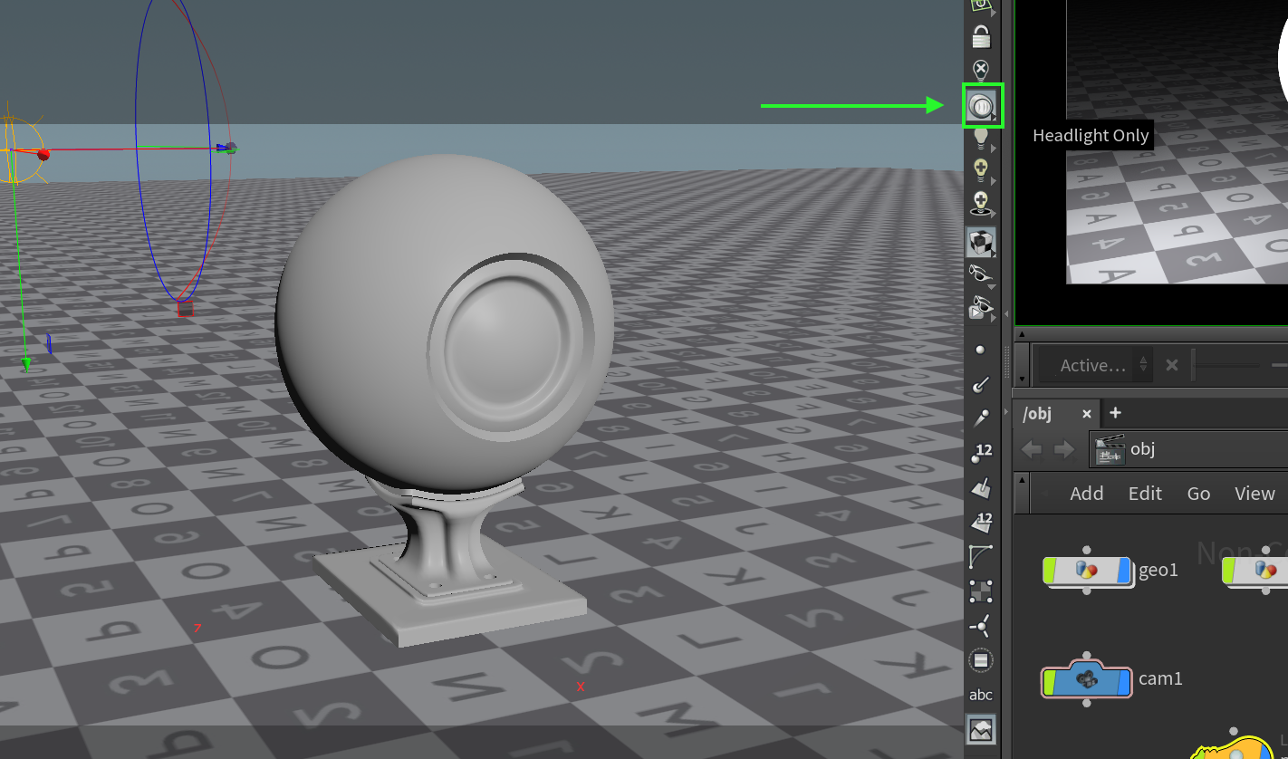Toggle the abc node names display icon
Image resolution: width=1288 pixels, height=759 pixels.
(981, 695)
